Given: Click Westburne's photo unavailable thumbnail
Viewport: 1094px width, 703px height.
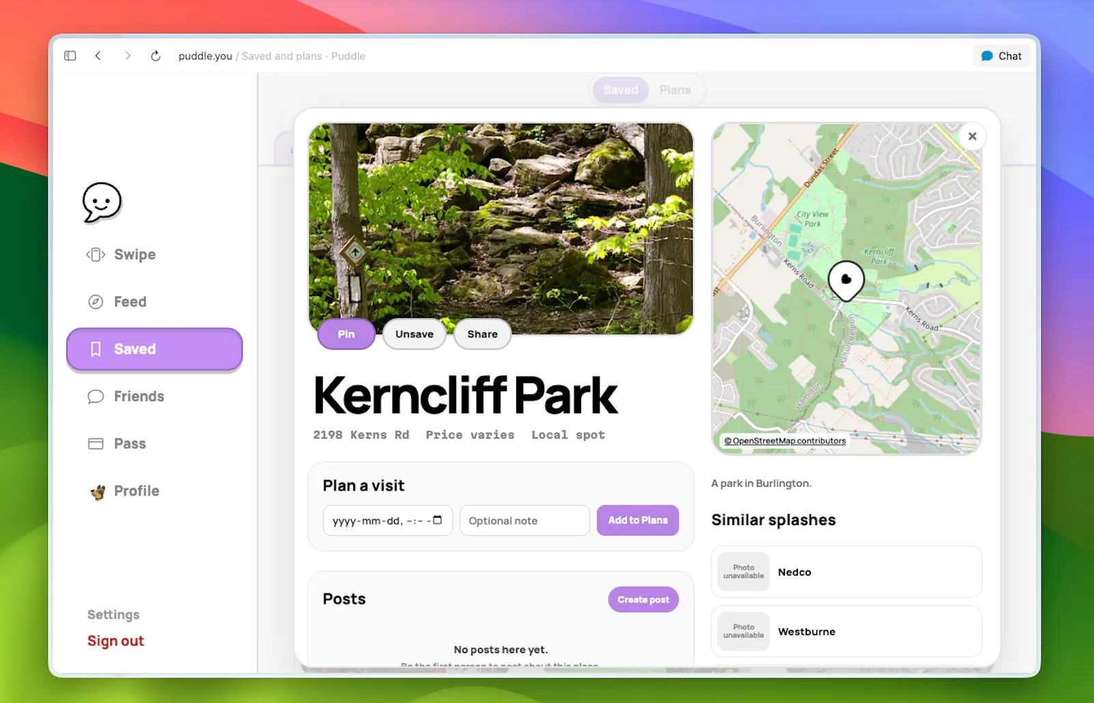Looking at the screenshot, I should (744, 632).
